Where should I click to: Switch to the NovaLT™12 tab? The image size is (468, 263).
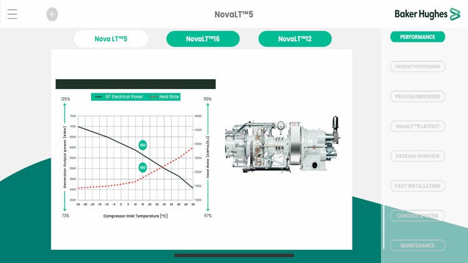(295, 39)
